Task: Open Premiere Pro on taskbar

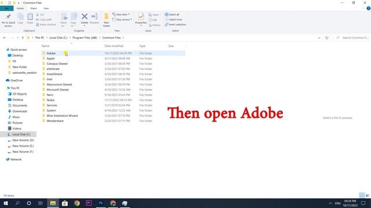Action: click(89, 203)
